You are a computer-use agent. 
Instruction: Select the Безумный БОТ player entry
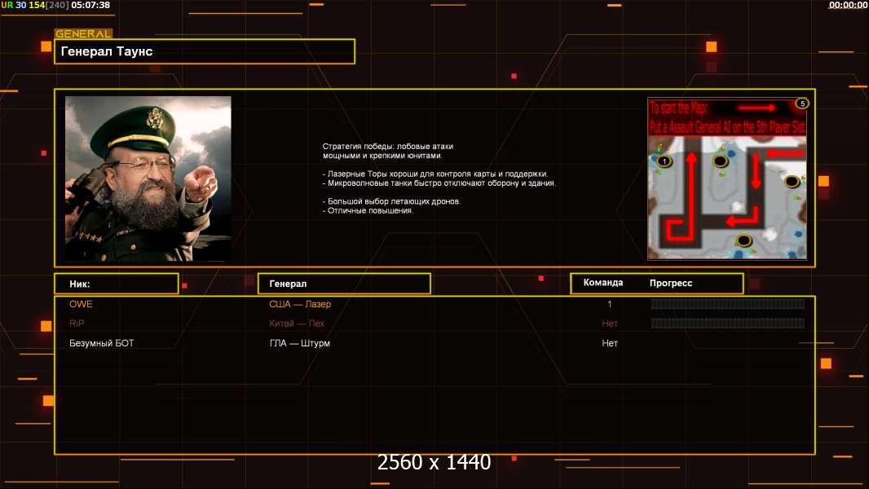pos(101,343)
